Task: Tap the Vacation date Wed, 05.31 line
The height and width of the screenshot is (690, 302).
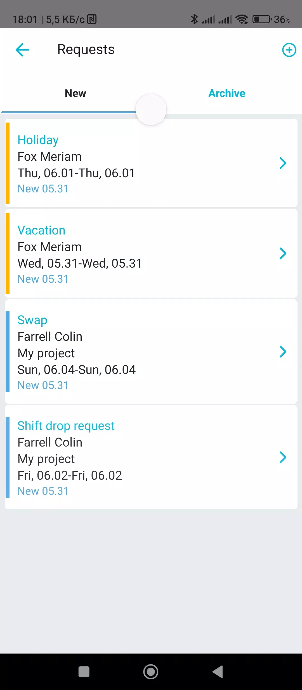Action: point(80,263)
